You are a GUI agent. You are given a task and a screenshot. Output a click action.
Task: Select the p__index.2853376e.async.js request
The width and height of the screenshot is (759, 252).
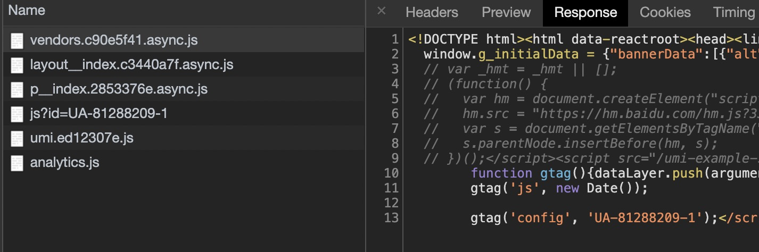point(184,89)
